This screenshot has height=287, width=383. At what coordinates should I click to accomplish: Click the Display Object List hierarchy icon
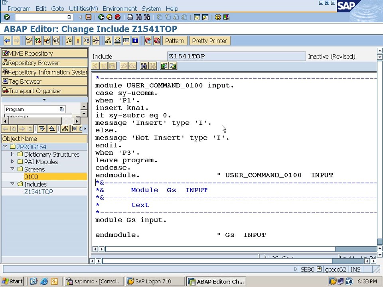pyautogui.click(x=108, y=41)
